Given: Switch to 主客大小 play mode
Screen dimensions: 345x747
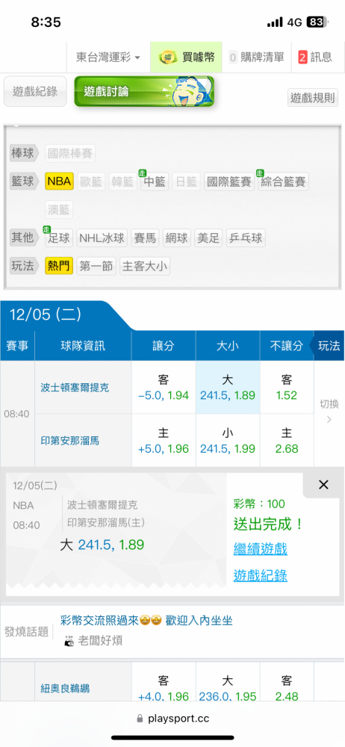Looking at the screenshot, I should click(x=145, y=266).
